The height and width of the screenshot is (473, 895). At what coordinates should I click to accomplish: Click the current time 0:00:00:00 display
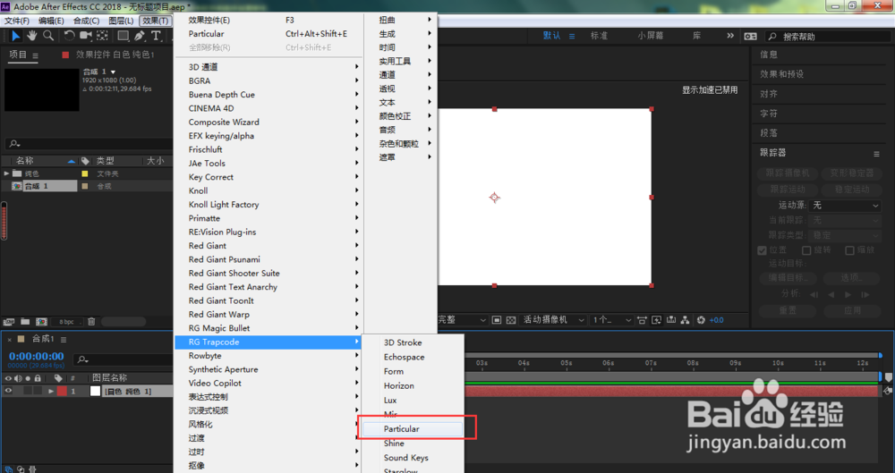(x=37, y=356)
